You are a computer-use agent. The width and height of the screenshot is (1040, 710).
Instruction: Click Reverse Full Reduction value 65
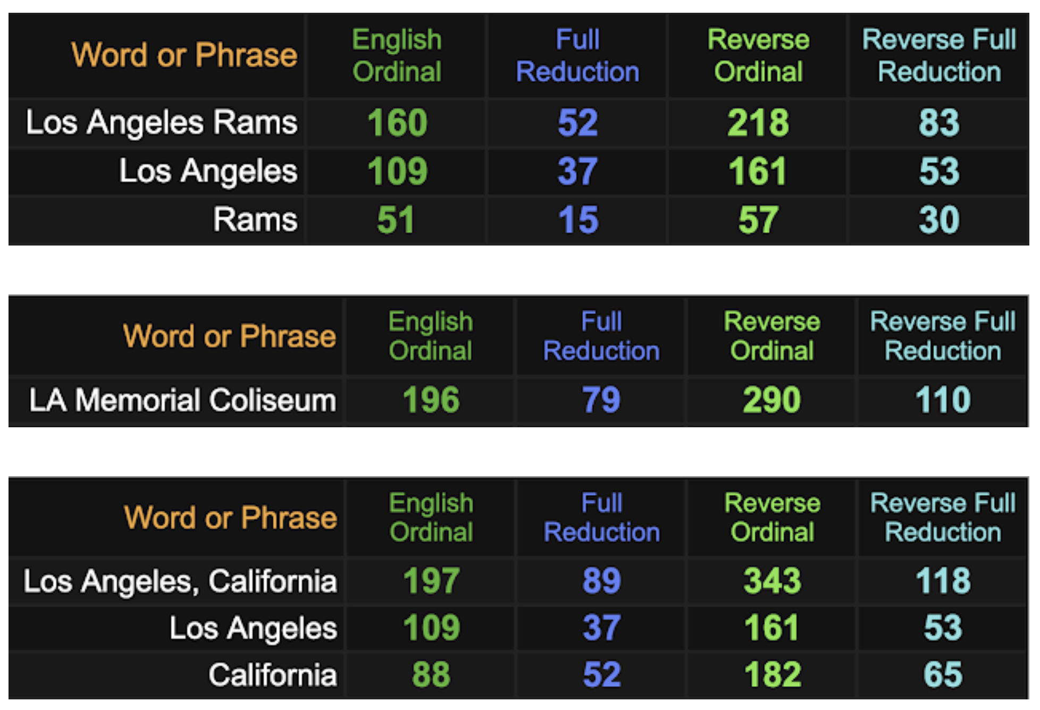tap(943, 675)
